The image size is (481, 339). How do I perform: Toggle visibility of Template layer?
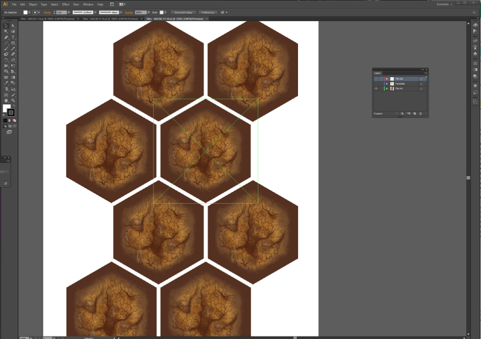pos(376,84)
